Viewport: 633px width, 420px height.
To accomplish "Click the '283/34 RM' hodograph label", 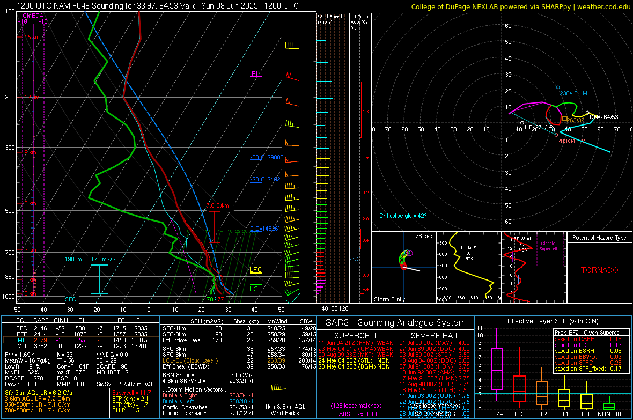I will [571, 141].
